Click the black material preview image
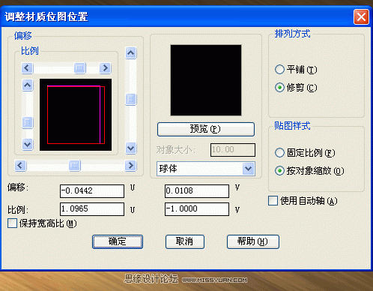This screenshot has width=373, height=291. [x=206, y=80]
